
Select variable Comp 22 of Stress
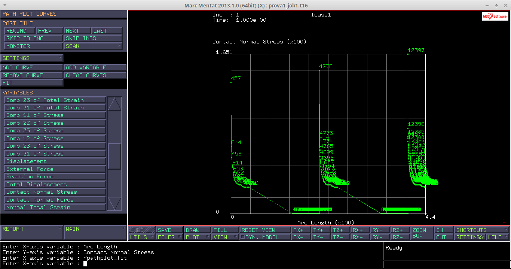coord(55,123)
